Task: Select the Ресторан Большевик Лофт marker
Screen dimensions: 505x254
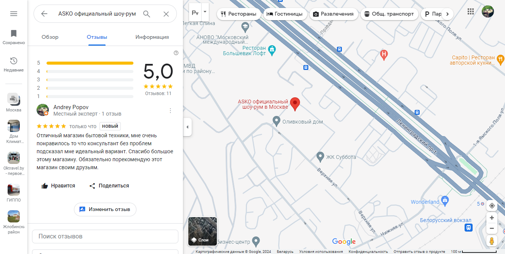Action: pyautogui.click(x=272, y=50)
